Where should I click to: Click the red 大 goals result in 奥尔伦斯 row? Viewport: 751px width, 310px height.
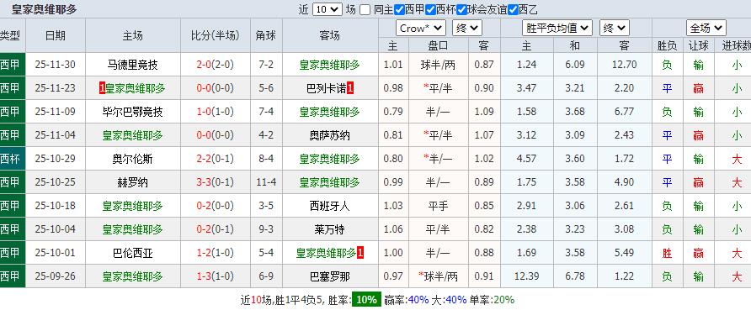point(737,159)
